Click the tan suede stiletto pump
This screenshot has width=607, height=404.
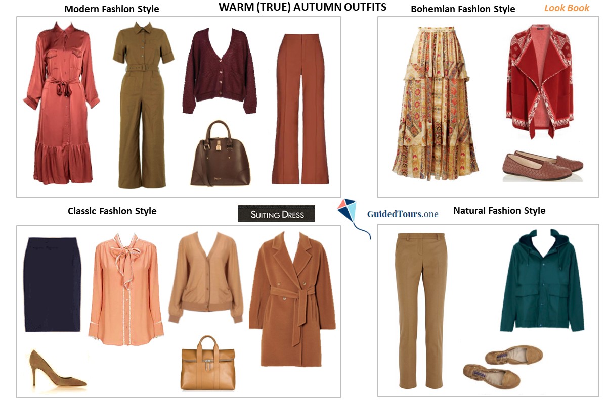[x=55, y=372]
